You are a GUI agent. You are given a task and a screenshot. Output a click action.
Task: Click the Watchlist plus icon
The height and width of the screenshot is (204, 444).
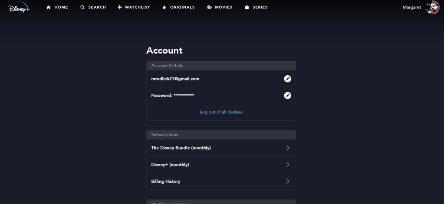coord(120,7)
